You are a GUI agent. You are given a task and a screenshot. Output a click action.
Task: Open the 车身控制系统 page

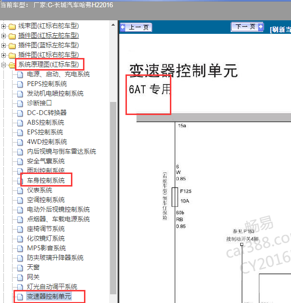tap(46, 180)
